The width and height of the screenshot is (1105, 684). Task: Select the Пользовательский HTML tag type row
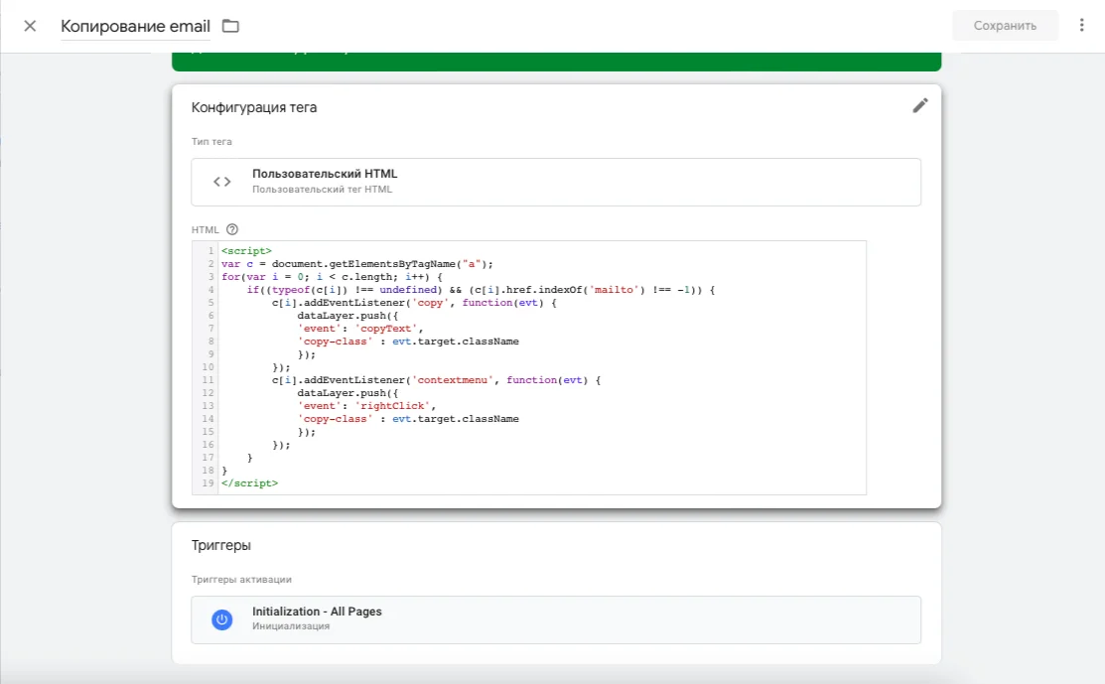coord(556,182)
